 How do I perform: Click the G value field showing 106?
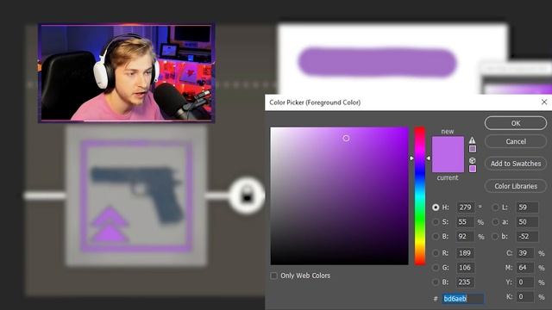tap(466, 268)
